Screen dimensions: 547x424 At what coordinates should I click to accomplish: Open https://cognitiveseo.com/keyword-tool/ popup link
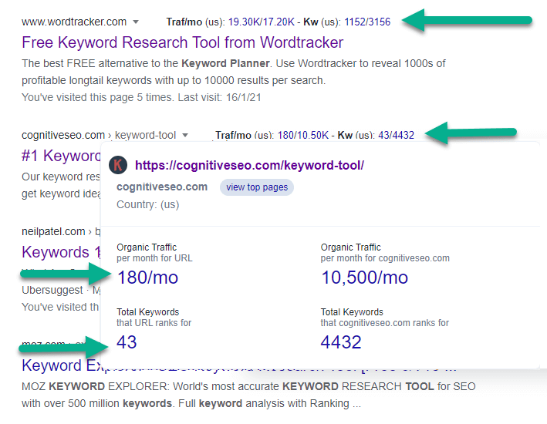coord(249,165)
